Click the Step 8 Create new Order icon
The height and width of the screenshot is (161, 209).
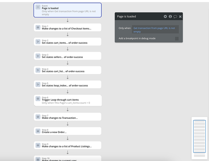click(x=38, y=131)
